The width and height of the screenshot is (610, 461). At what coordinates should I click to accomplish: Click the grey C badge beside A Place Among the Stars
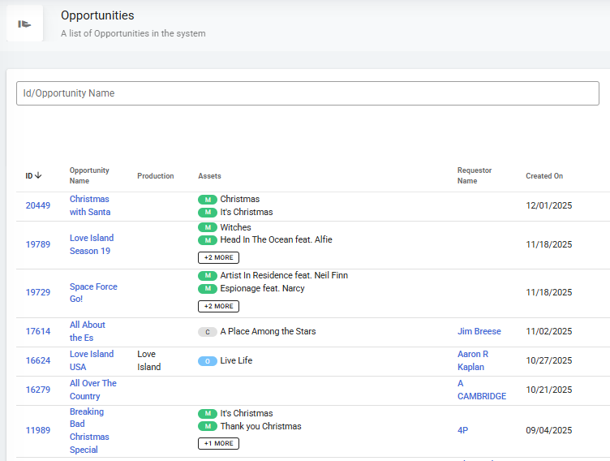pyautogui.click(x=208, y=331)
